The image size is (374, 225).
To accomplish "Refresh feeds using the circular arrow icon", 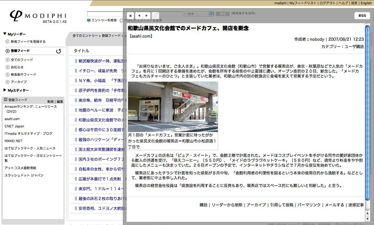I will pos(58,51).
